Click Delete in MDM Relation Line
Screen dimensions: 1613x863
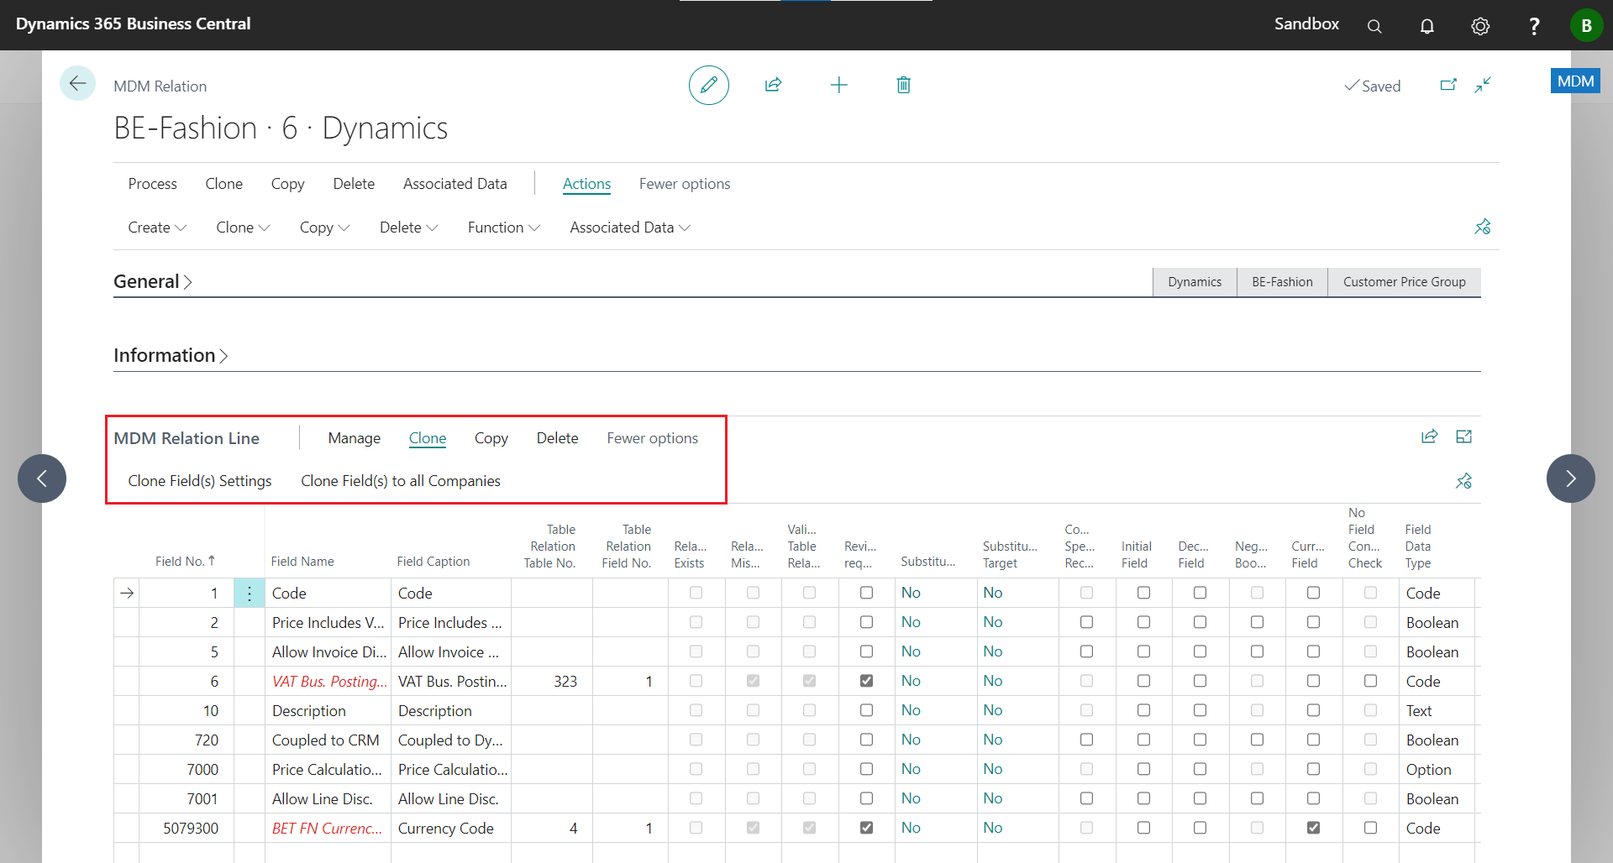pos(557,438)
